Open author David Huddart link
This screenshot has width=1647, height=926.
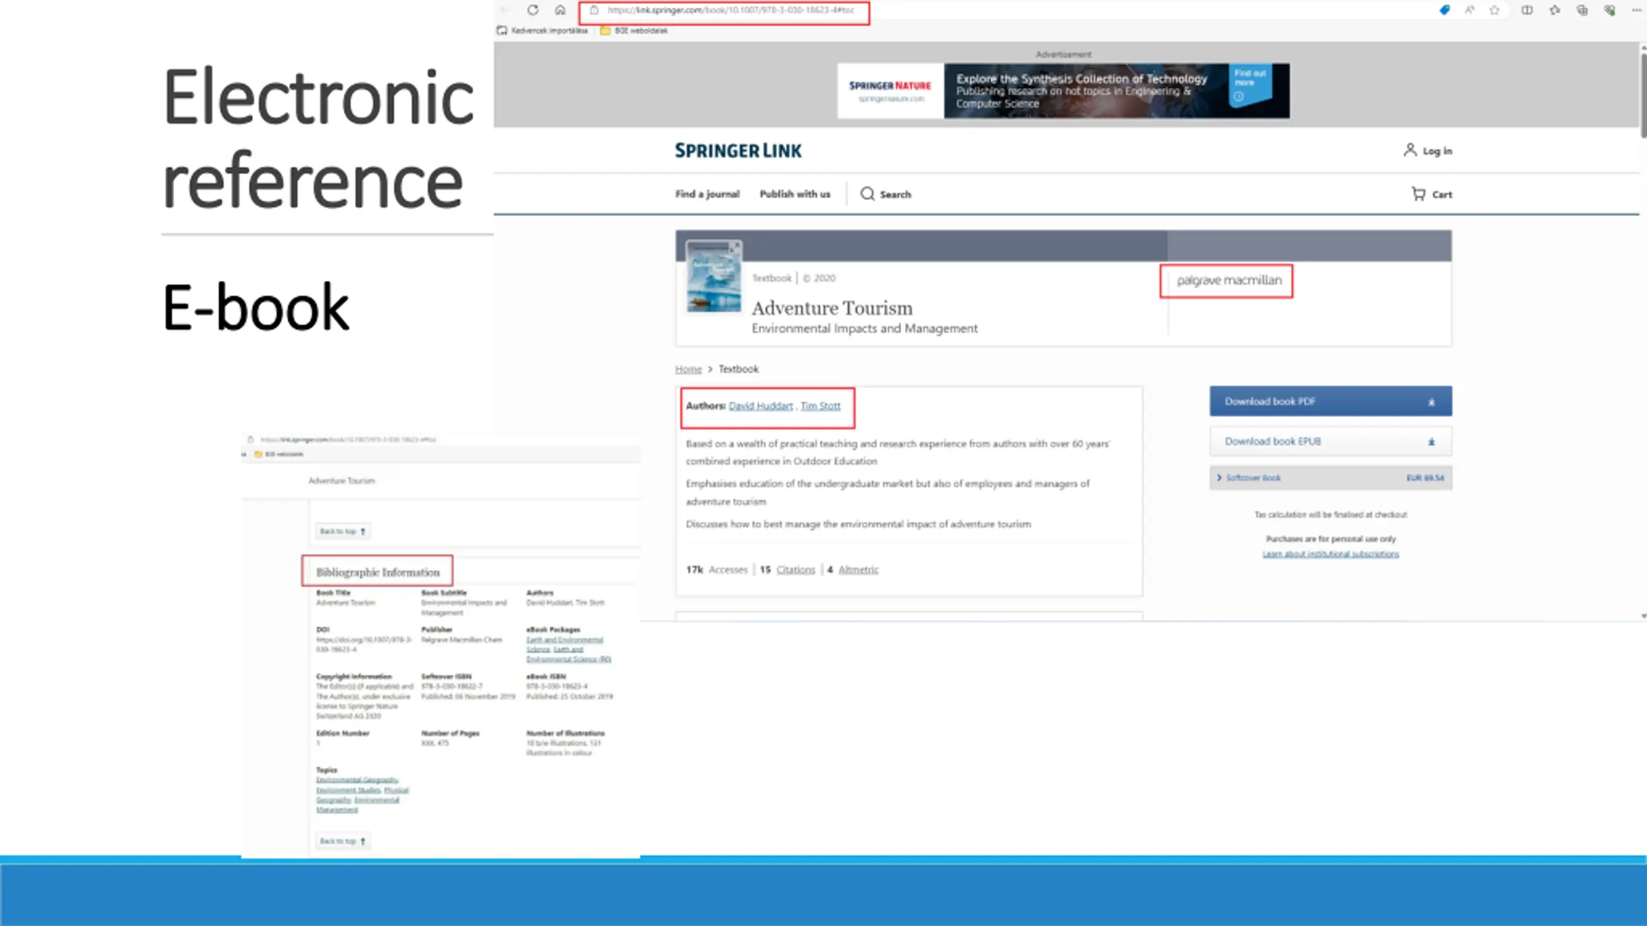tap(760, 406)
